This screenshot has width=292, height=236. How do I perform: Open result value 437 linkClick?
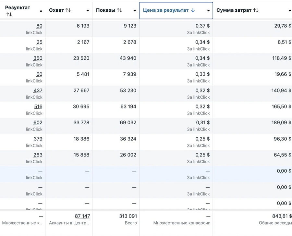click(38, 91)
